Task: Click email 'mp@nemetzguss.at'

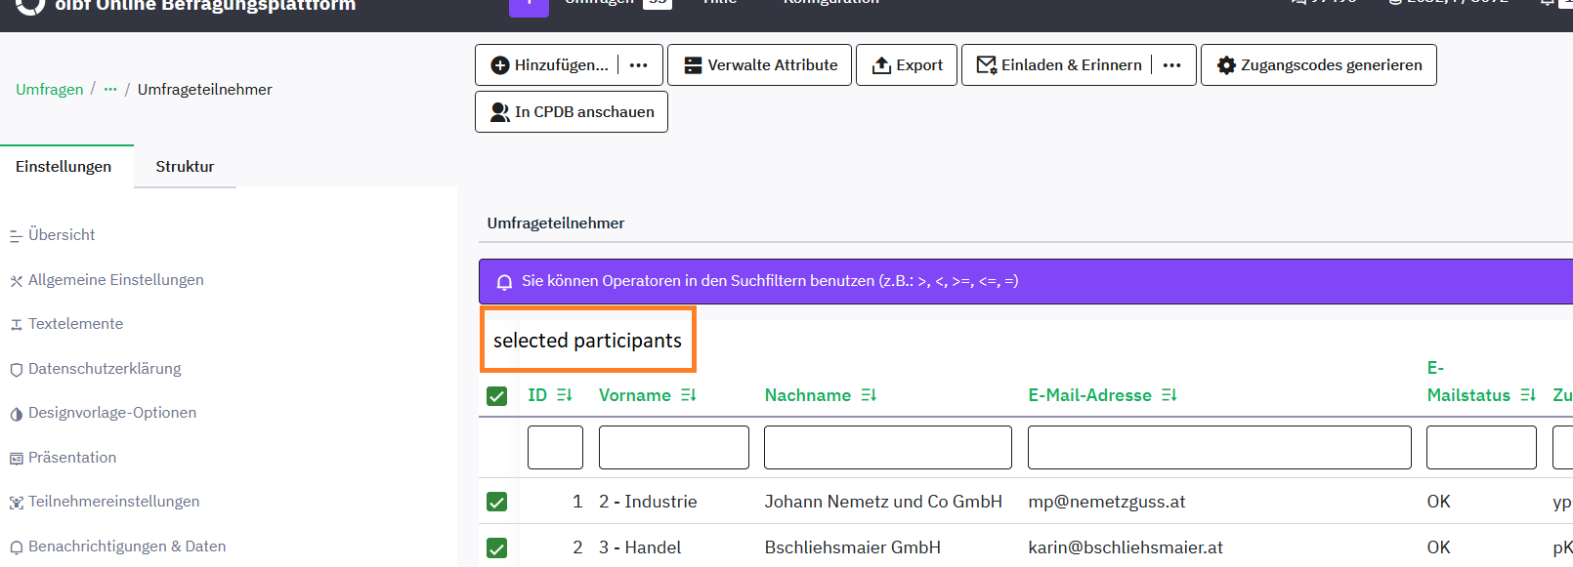Action: [1107, 502]
